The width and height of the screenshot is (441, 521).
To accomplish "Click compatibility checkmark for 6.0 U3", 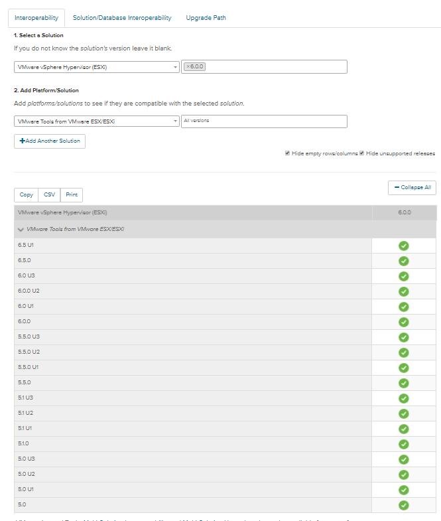I will (x=403, y=277).
